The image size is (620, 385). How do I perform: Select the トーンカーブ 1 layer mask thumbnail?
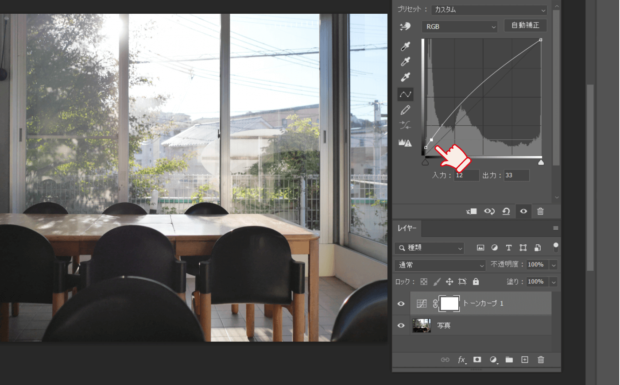coord(449,304)
